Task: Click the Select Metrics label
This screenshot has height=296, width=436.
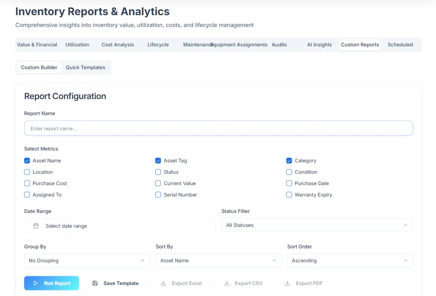Action: click(x=41, y=149)
